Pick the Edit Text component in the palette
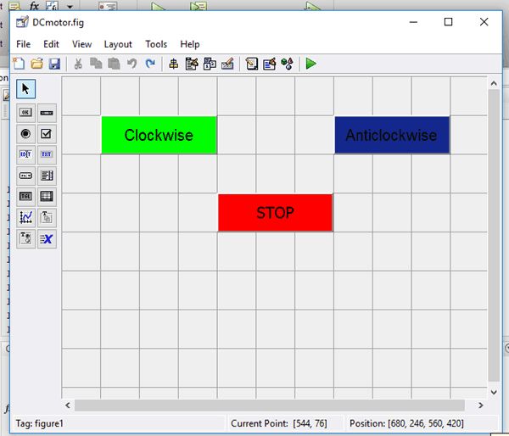This screenshot has width=509, height=436. pos(25,154)
